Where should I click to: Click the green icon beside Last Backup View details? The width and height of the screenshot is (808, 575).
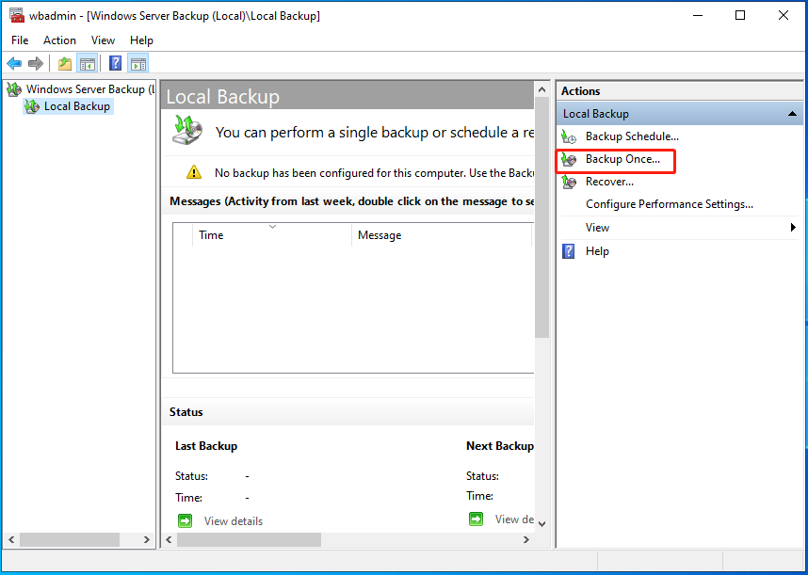coord(185,519)
